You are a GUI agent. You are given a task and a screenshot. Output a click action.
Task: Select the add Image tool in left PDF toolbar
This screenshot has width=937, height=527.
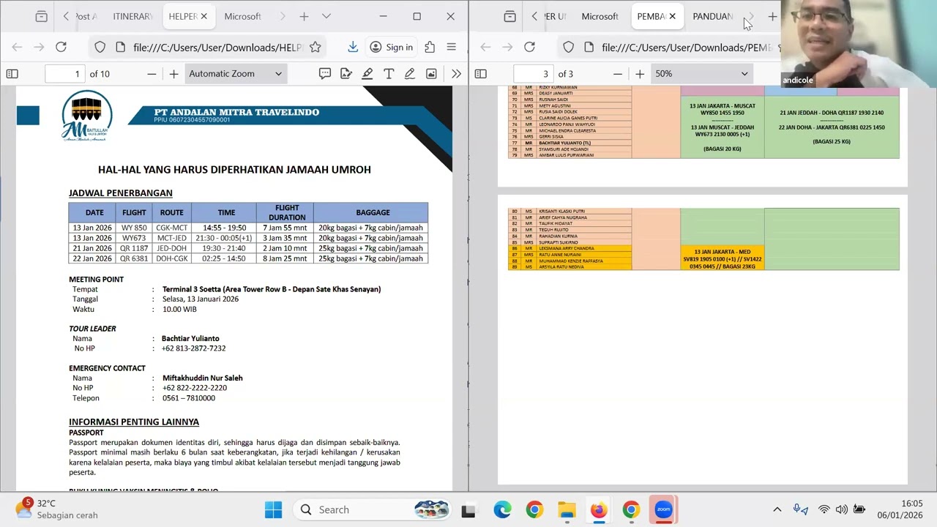431,73
